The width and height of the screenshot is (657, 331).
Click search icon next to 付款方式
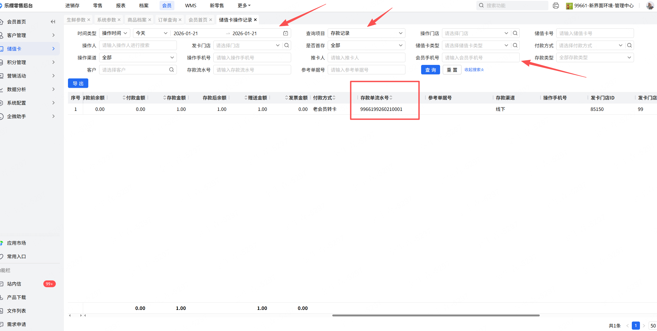point(629,45)
